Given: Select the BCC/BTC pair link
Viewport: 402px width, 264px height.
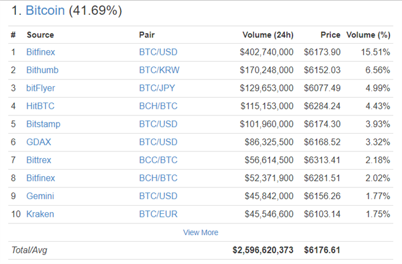Looking at the screenshot, I should (x=158, y=160).
